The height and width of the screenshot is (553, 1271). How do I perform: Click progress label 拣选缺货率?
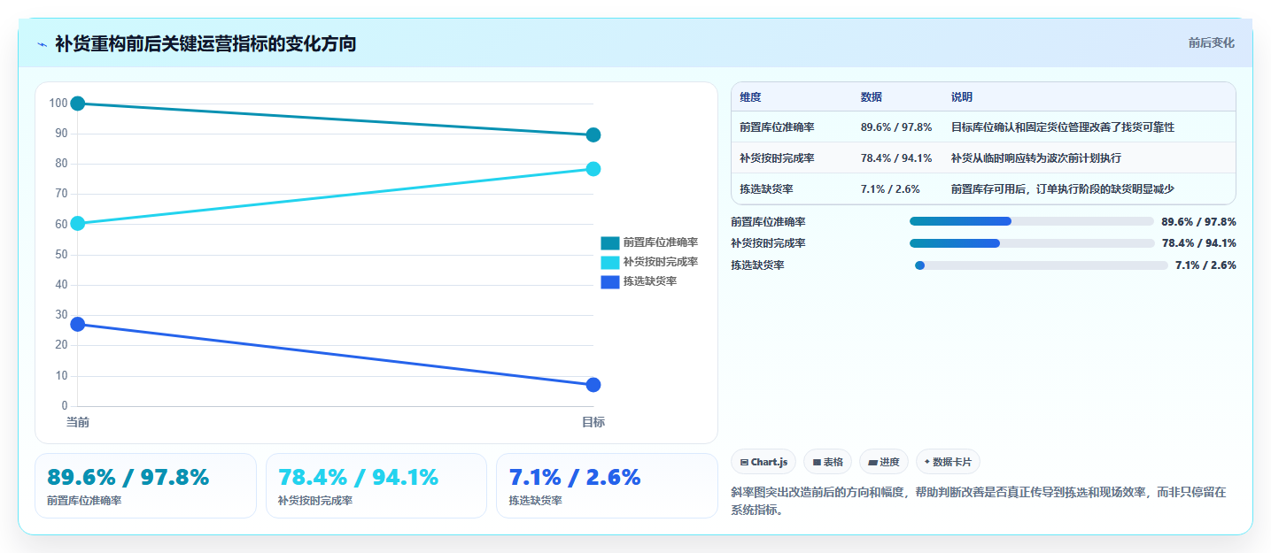[757, 265]
